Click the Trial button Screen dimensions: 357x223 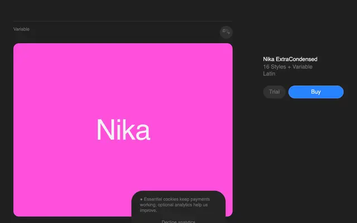click(x=274, y=92)
